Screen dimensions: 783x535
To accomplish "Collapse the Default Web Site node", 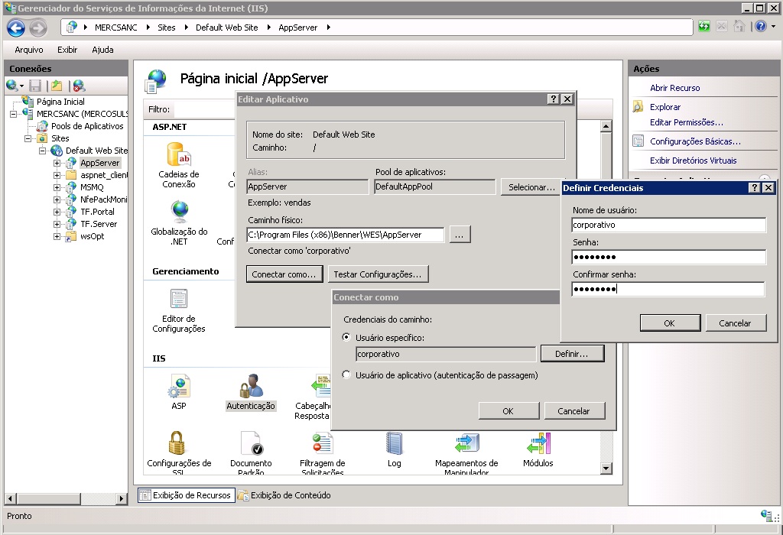I will [44, 151].
